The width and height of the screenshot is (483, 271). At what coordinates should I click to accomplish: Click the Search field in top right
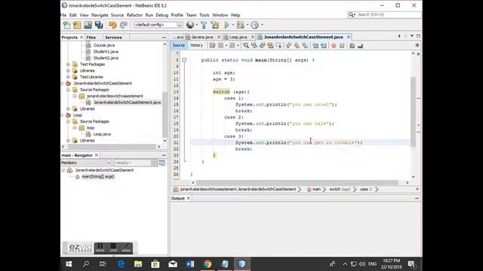tap(384, 14)
